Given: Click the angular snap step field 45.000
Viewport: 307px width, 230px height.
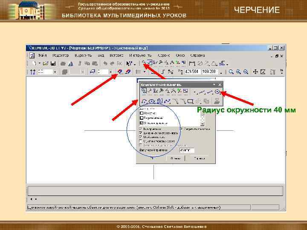Looking at the screenshot, I should [x=187, y=150].
